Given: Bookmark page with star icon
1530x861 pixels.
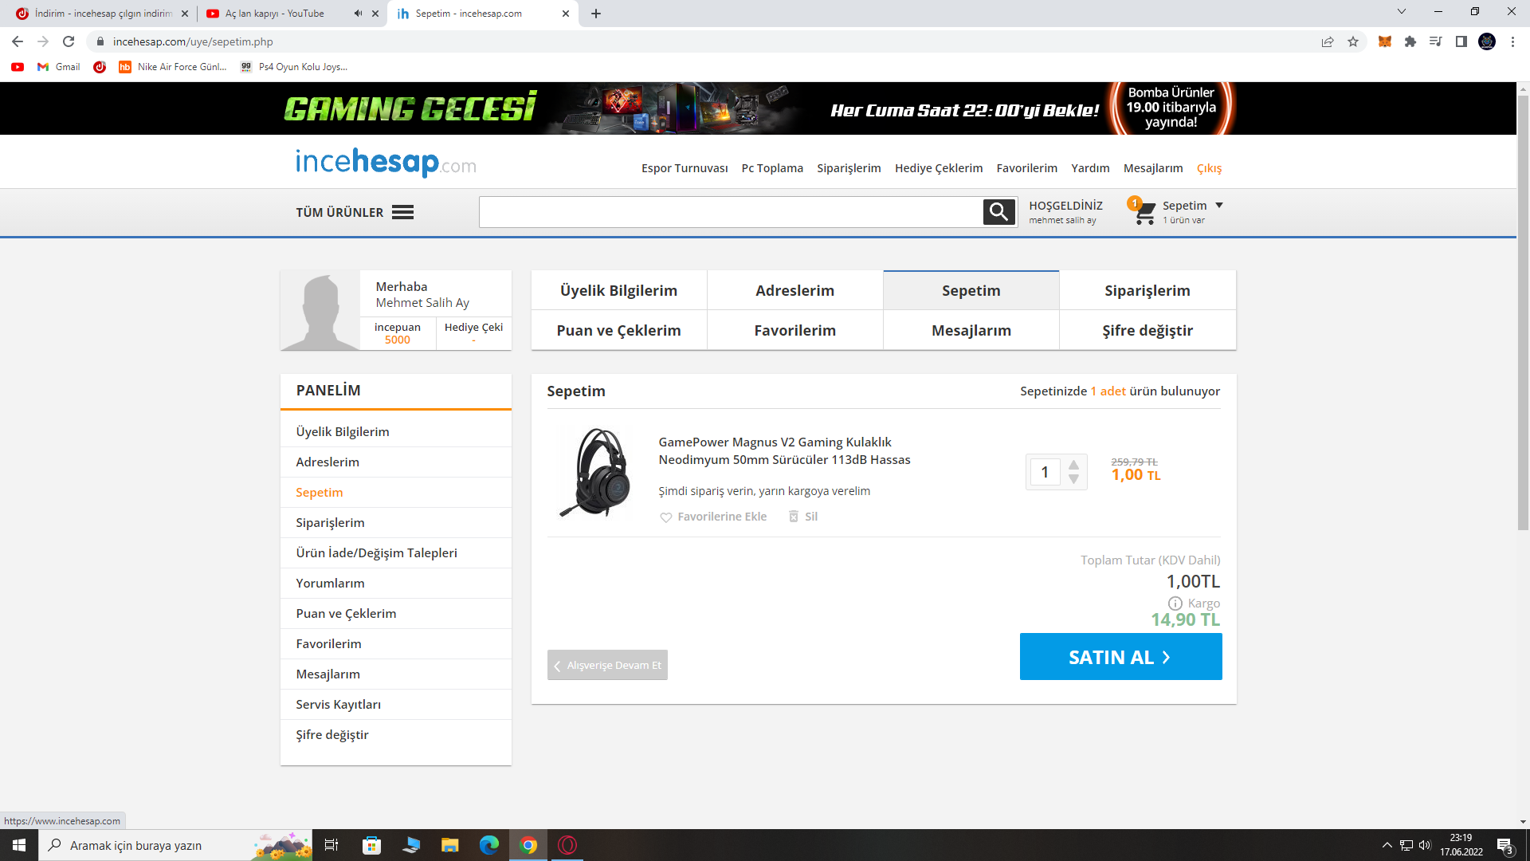Looking at the screenshot, I should 1353,41.
